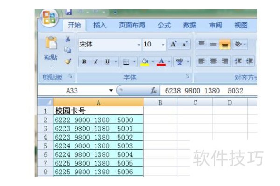Expand fill color palette arrow

pyautogui.click(x=153, y=62)
